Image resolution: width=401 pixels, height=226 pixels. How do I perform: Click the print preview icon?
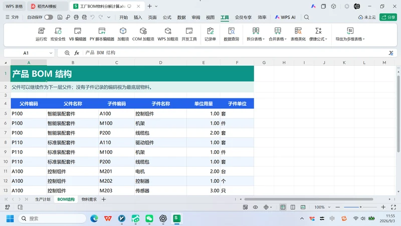[x=84, y=17]
